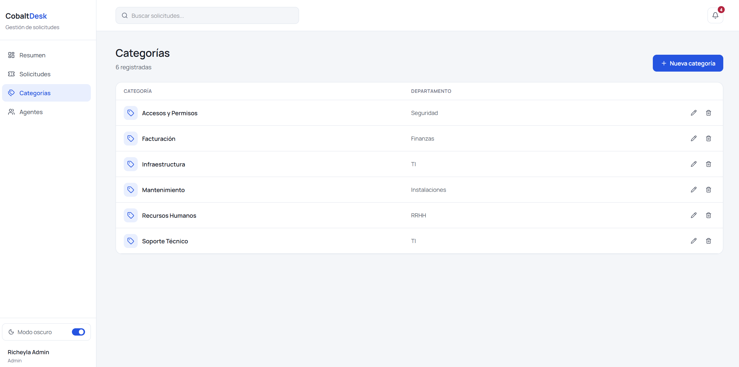Click pencil icon for Infraestructura row
Screen dimensions: 739x367
[x=694, y=164]
